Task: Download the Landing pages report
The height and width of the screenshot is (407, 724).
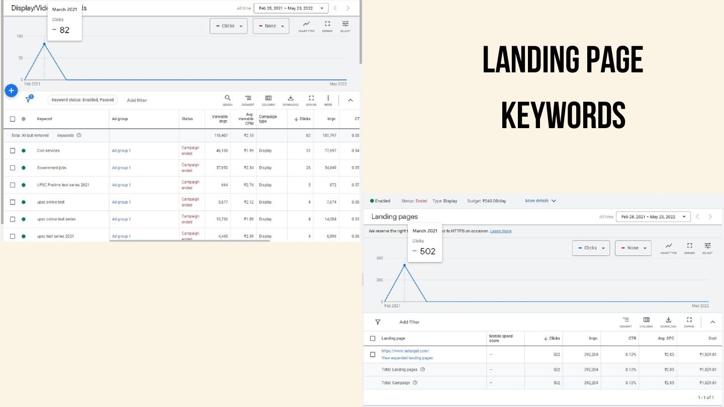Action: (668, 322)
